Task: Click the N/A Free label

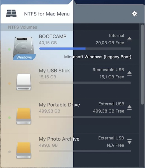Action: (x=115, y=145)
